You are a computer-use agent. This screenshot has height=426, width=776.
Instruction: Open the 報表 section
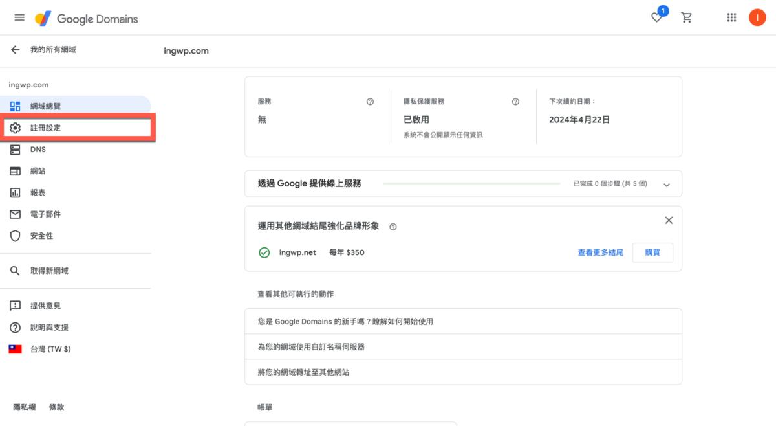(75, 193)
